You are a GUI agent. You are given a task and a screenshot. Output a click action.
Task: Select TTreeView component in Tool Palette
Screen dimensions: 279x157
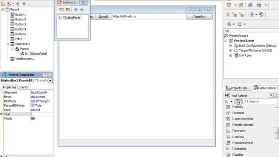pyautogui.click(x=238, y=131)
